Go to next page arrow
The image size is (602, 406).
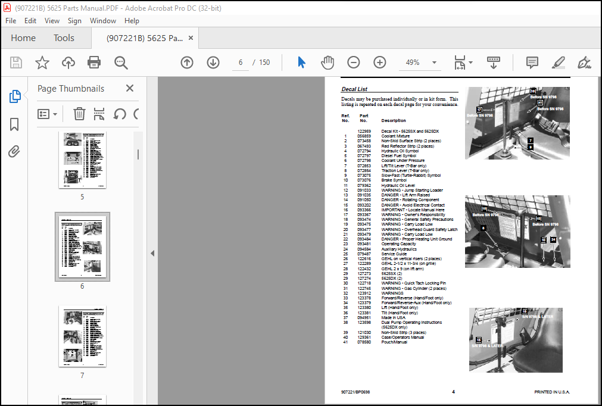point(213,63)
